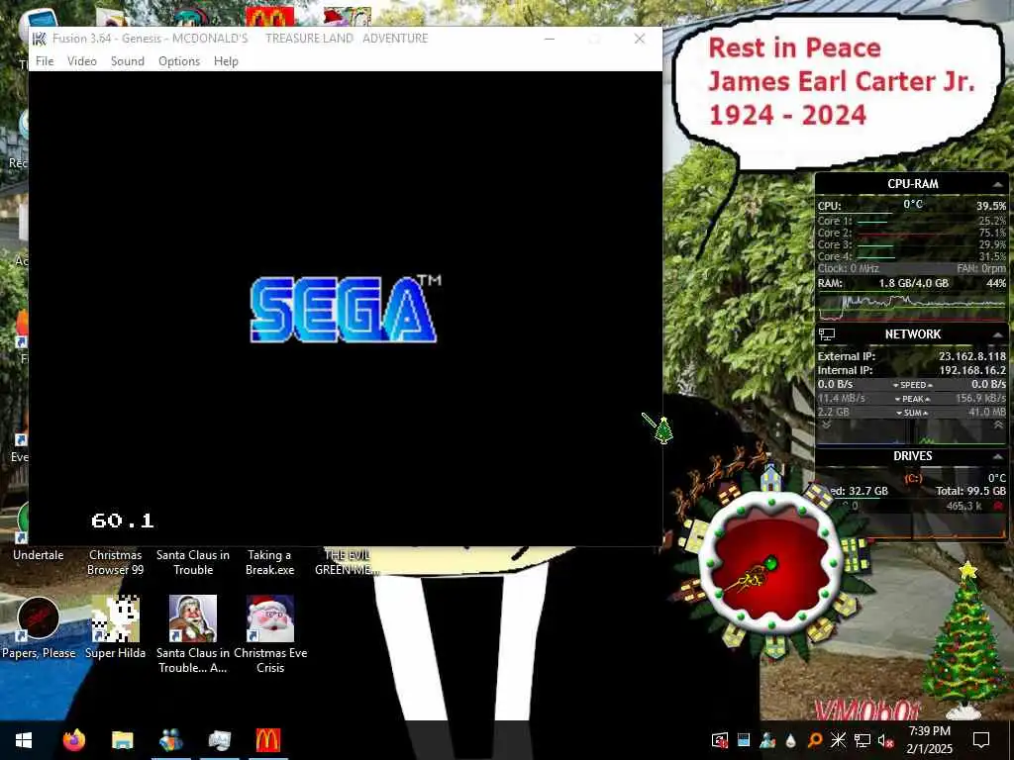The width and height of the screenshot is (1014, 760).
Task: Open the 7:39 PM clock and calendar
Action: pyautogui.click(x=929, y=740)
